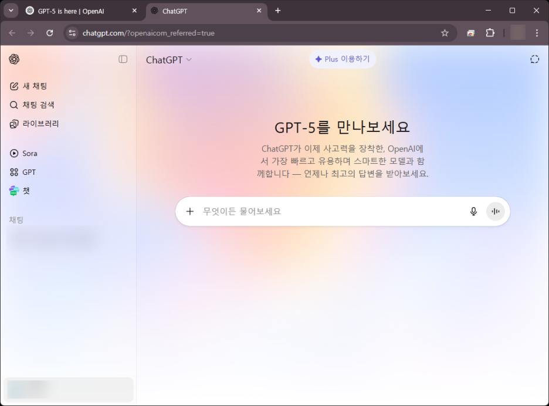Click the Plus 이용하기 upgrade button
The height and width of the screenshot is (406, 549).
343,59
